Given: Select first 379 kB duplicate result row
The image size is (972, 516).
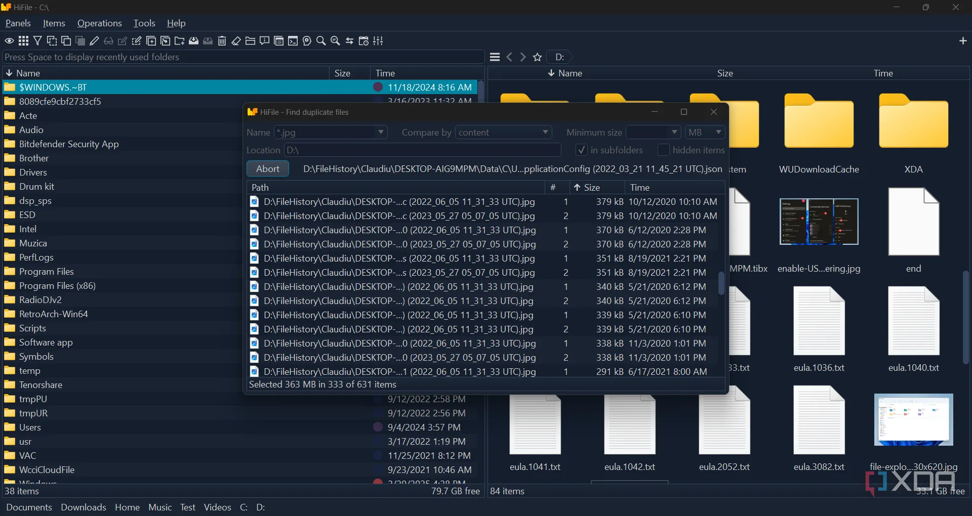Looking at the screenshot, I should click(x=483, y=202).
